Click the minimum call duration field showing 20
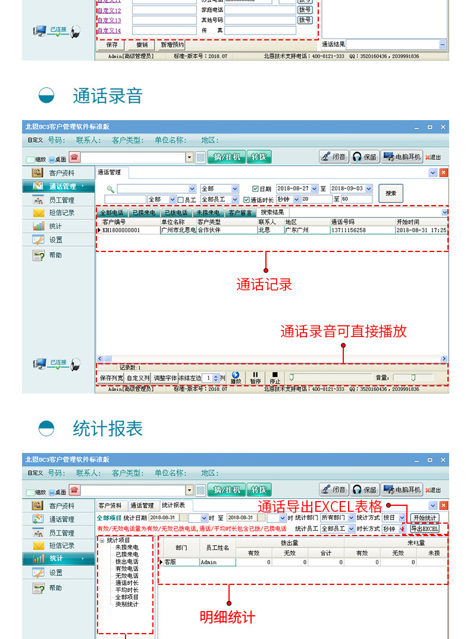 point(316,199)
